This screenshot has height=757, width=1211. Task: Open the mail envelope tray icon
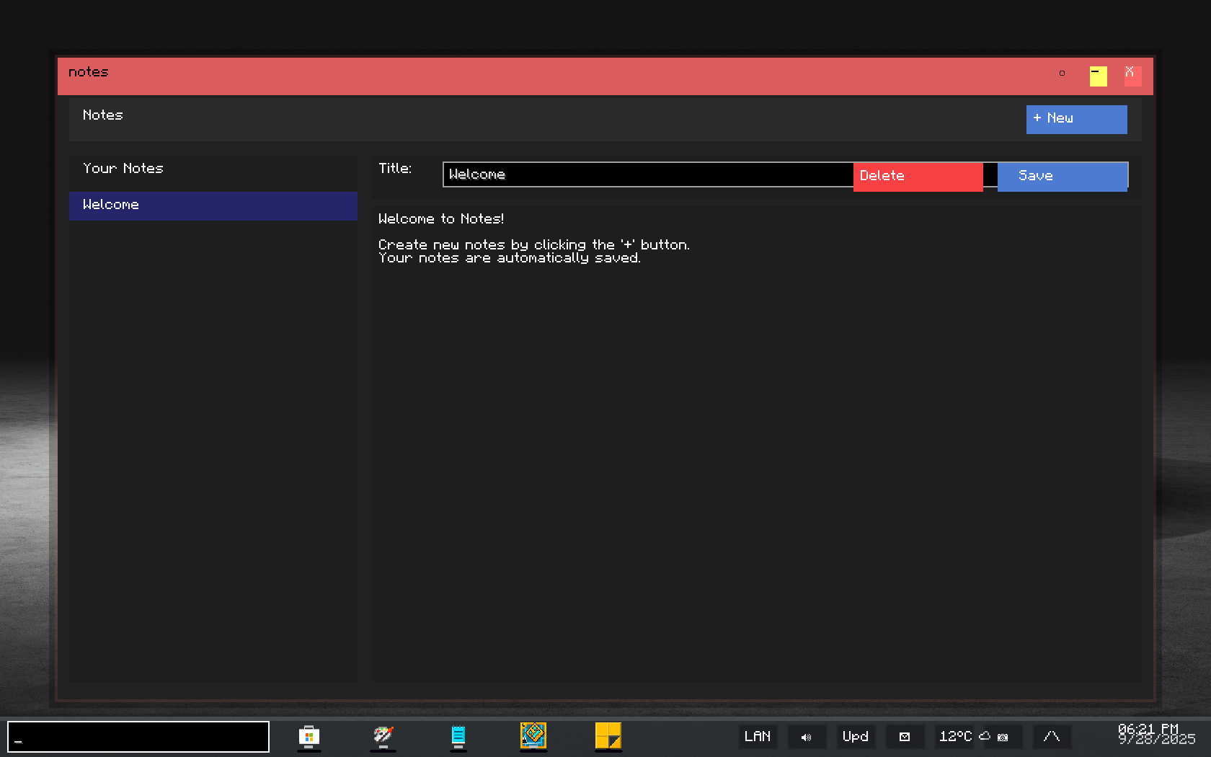pos(905,737)
